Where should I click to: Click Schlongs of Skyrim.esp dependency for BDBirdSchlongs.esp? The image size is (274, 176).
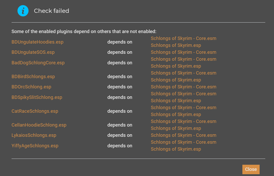point(176,80)
